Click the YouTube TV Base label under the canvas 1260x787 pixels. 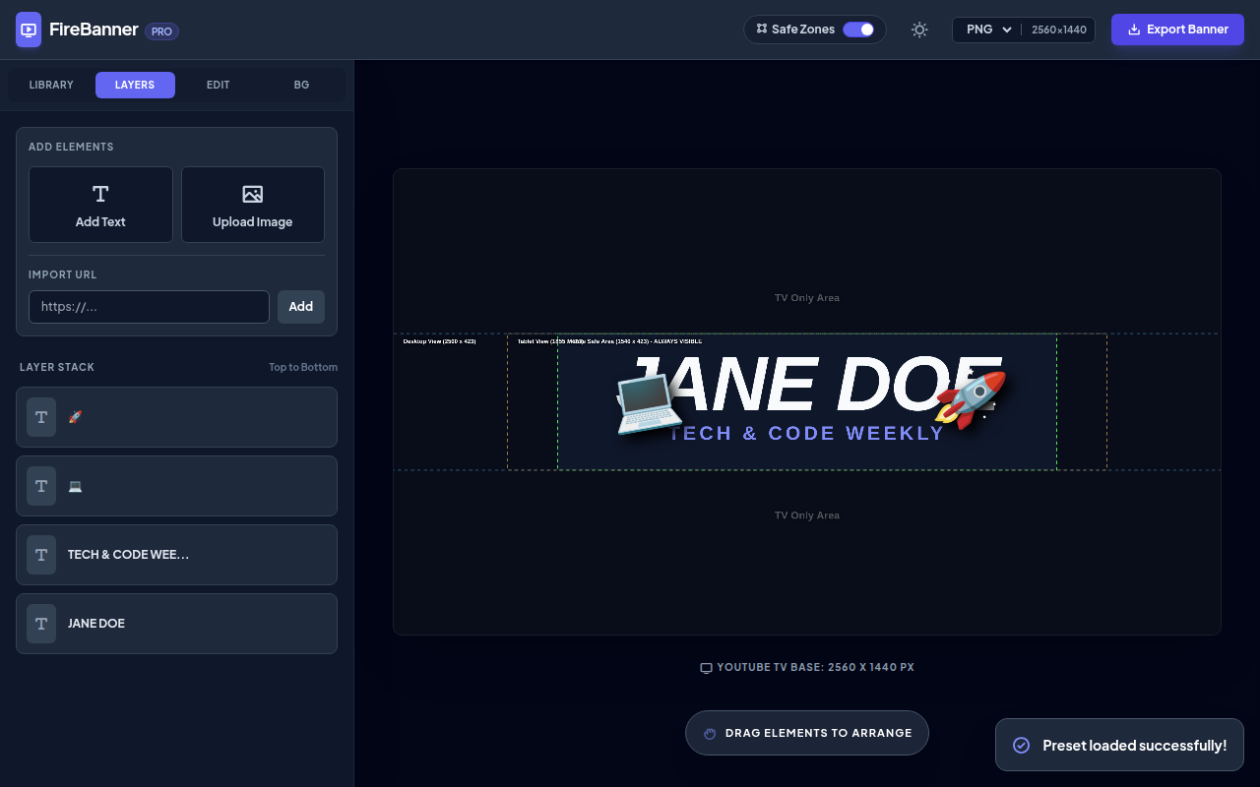pos(815,667)
